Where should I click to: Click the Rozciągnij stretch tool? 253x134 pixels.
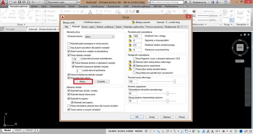click(x=51, y=20)
